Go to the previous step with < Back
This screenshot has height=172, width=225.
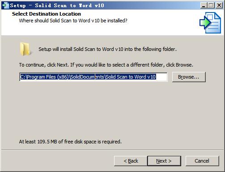pos(131,161)
